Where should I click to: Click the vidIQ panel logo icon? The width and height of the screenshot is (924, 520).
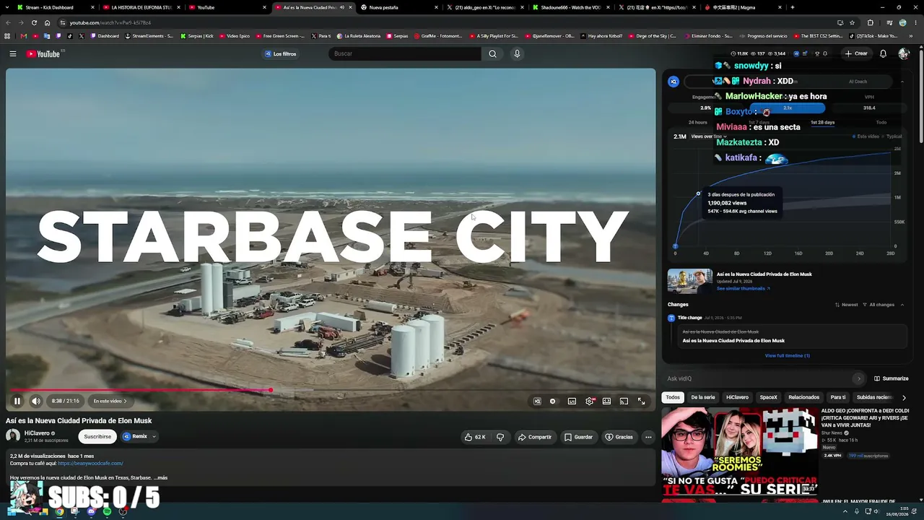click(x=674, y=82)
